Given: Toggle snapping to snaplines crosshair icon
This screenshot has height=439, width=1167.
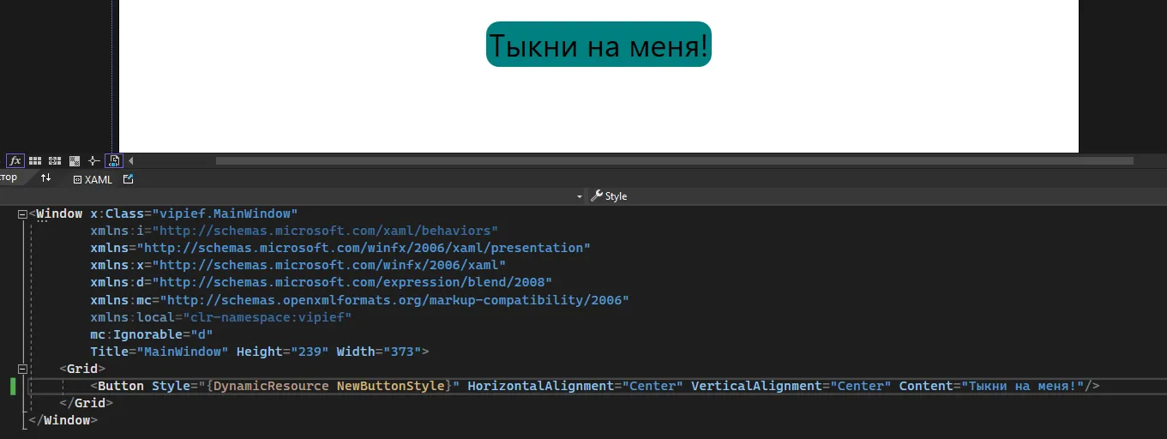Looking at the screenshot, I should pyautogui.click(x=93, y=160).
